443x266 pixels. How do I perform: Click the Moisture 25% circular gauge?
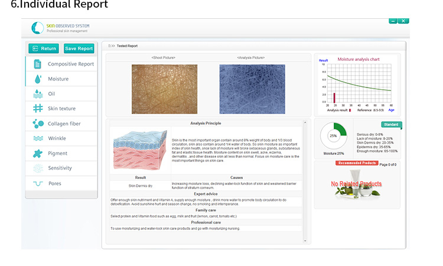(x=333, y=135)
